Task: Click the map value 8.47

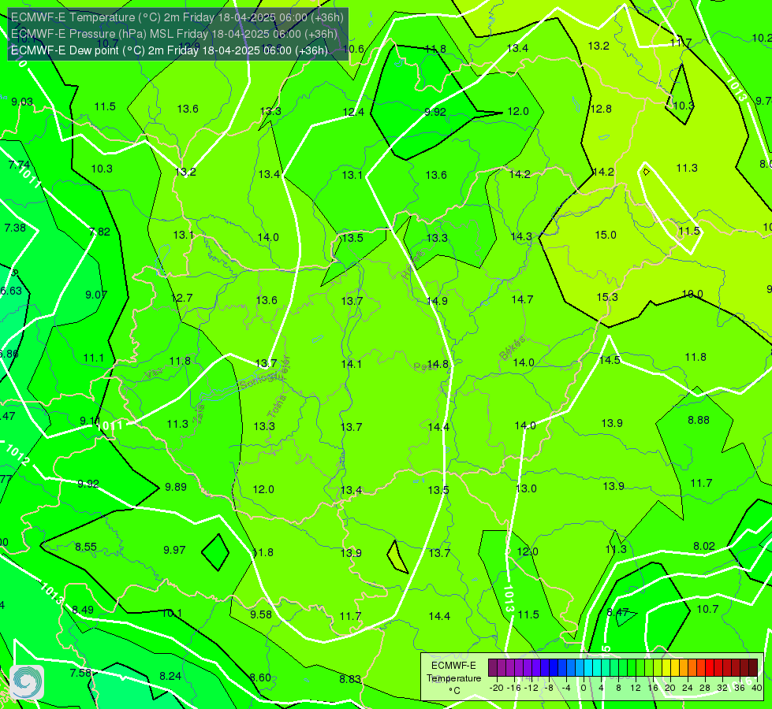Action: pyautogui.click(x=617, y=612)
